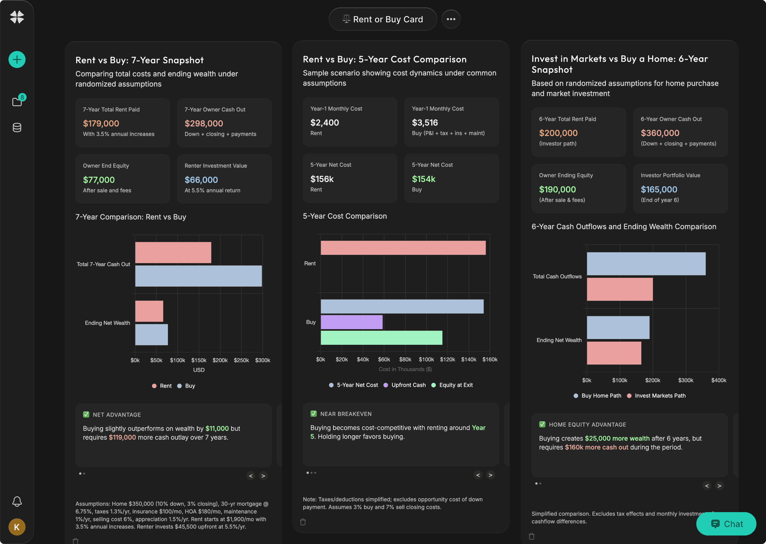Open the three-dots more options menu
Viewport: 766px width, 544px height.
[x=451, y=19]
